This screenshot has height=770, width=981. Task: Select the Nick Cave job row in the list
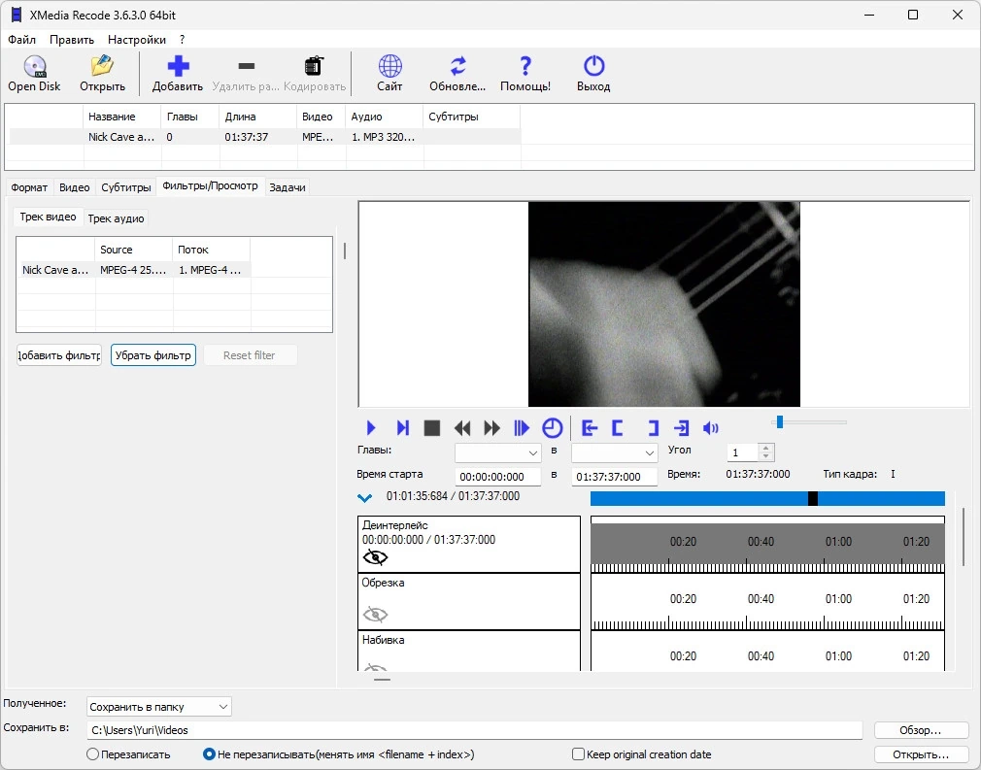264,137
